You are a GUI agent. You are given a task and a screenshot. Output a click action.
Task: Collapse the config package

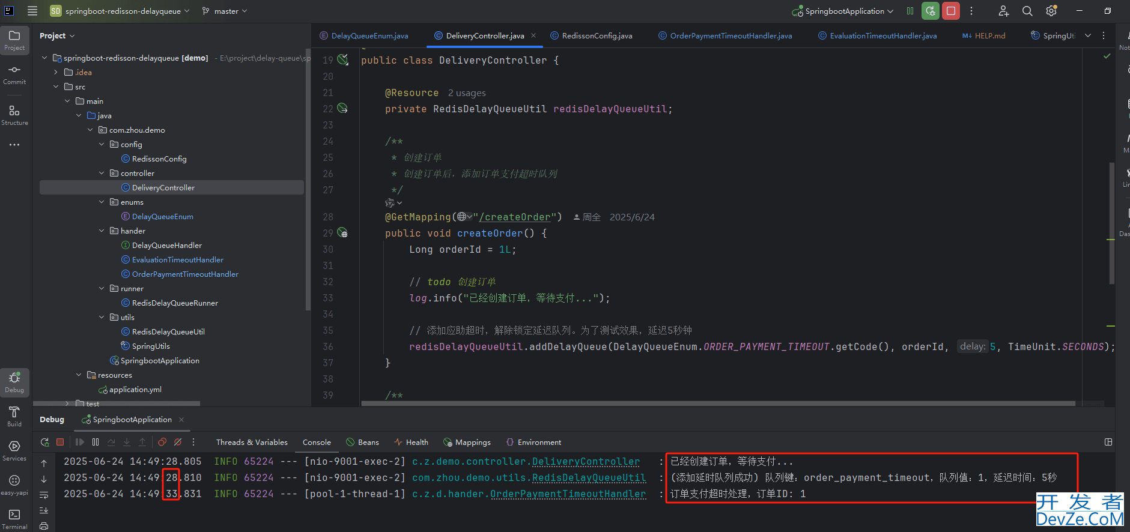(x=102, y=145)
